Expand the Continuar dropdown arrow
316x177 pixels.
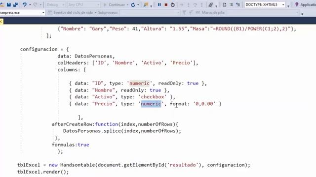[x=127, y=4]
